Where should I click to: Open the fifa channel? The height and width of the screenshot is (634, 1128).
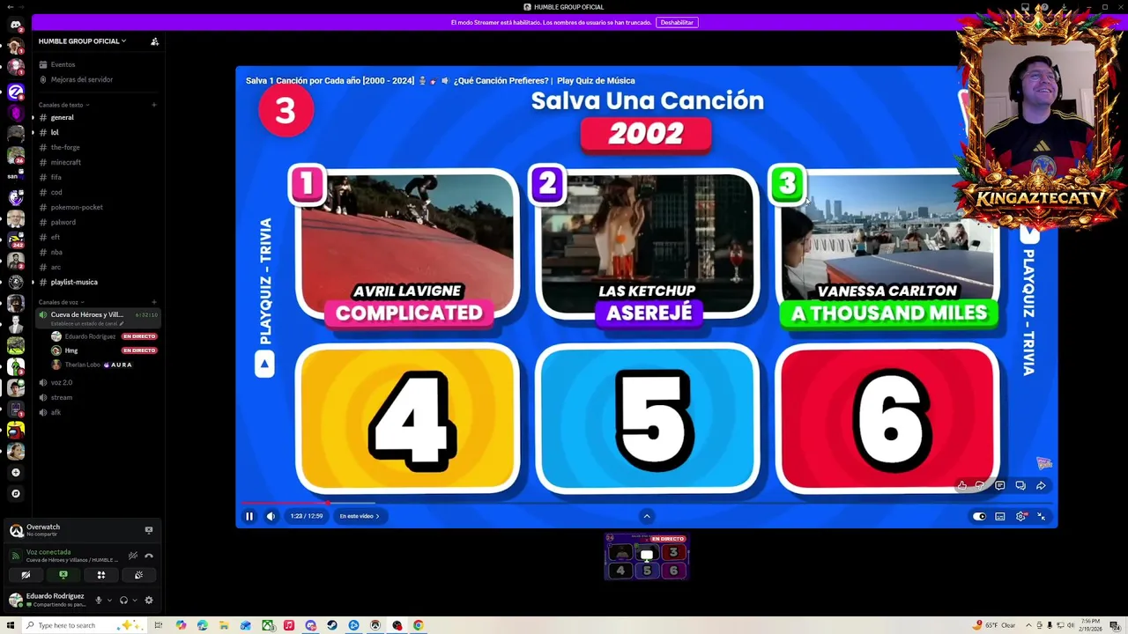pos(97,177)
